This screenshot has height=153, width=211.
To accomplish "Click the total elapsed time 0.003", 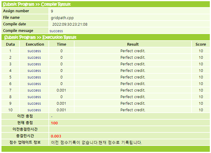I will tap(56, 136).
